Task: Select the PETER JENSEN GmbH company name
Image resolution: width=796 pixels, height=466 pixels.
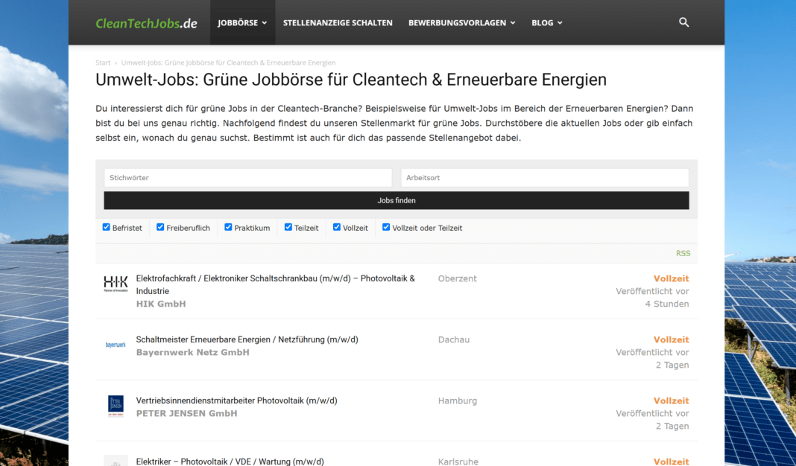Action: tap(186, 413)
